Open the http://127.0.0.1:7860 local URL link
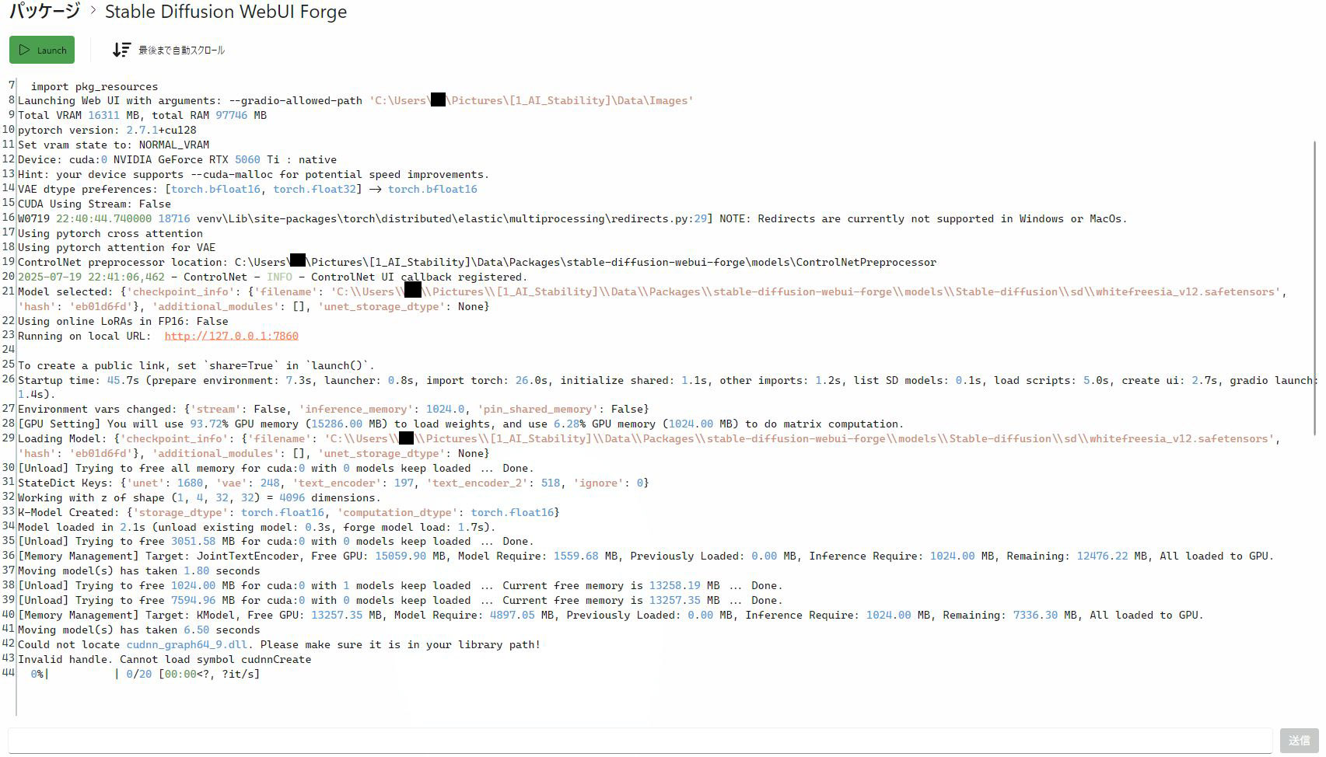The width and height of the screenshot is (1326, 757). [231, 336]
